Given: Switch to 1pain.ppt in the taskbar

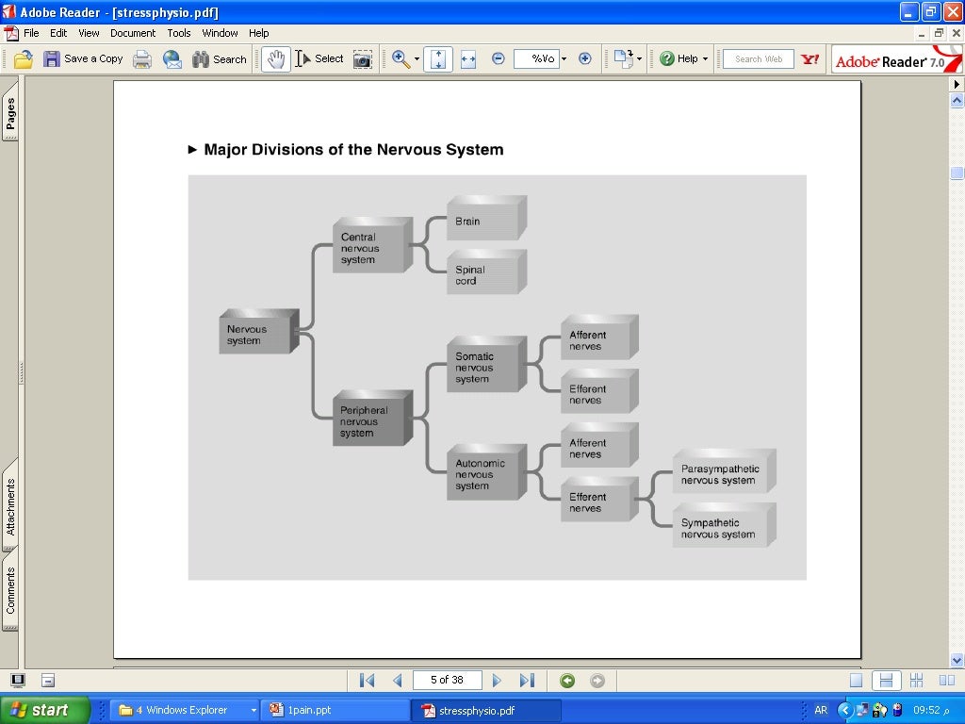Looking at the screenshot, I should (335, 711).
